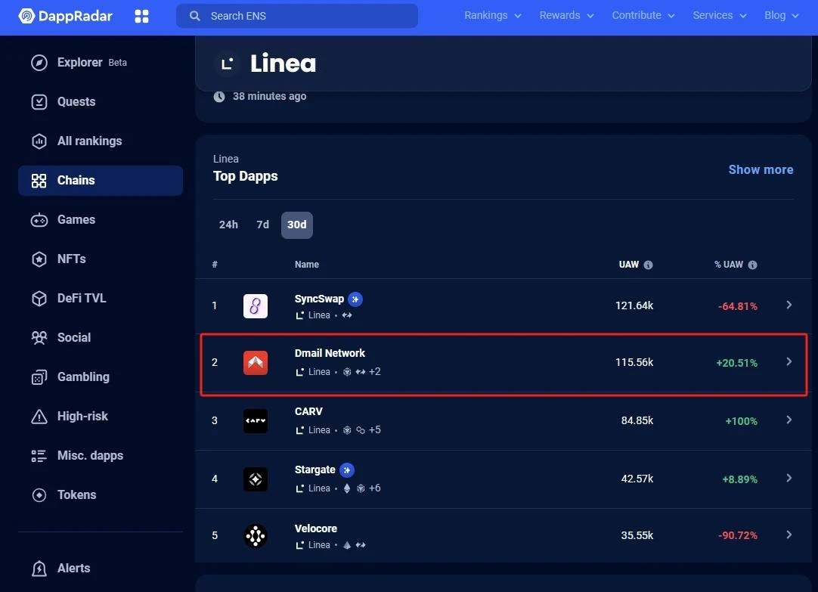Click the High-risk warning icon

pos(39,416)
